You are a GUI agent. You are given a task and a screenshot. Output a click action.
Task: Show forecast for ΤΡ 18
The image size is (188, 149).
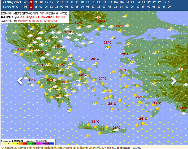click(x=57, y=4)
